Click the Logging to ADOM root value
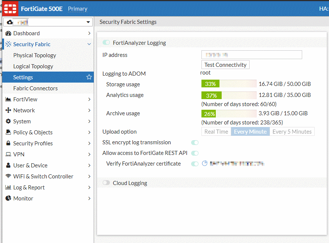This screenshot has height=243, width=329. [x=205, y=73]
